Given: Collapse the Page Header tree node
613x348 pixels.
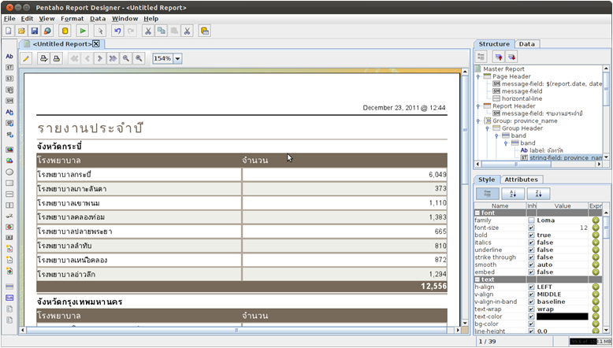Looking at the screenshot, I should pos(478,76).
